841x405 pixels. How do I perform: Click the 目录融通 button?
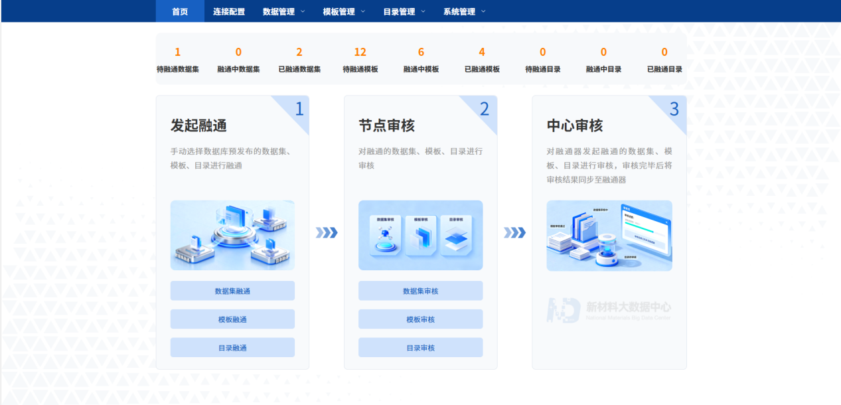click(232, 347)
